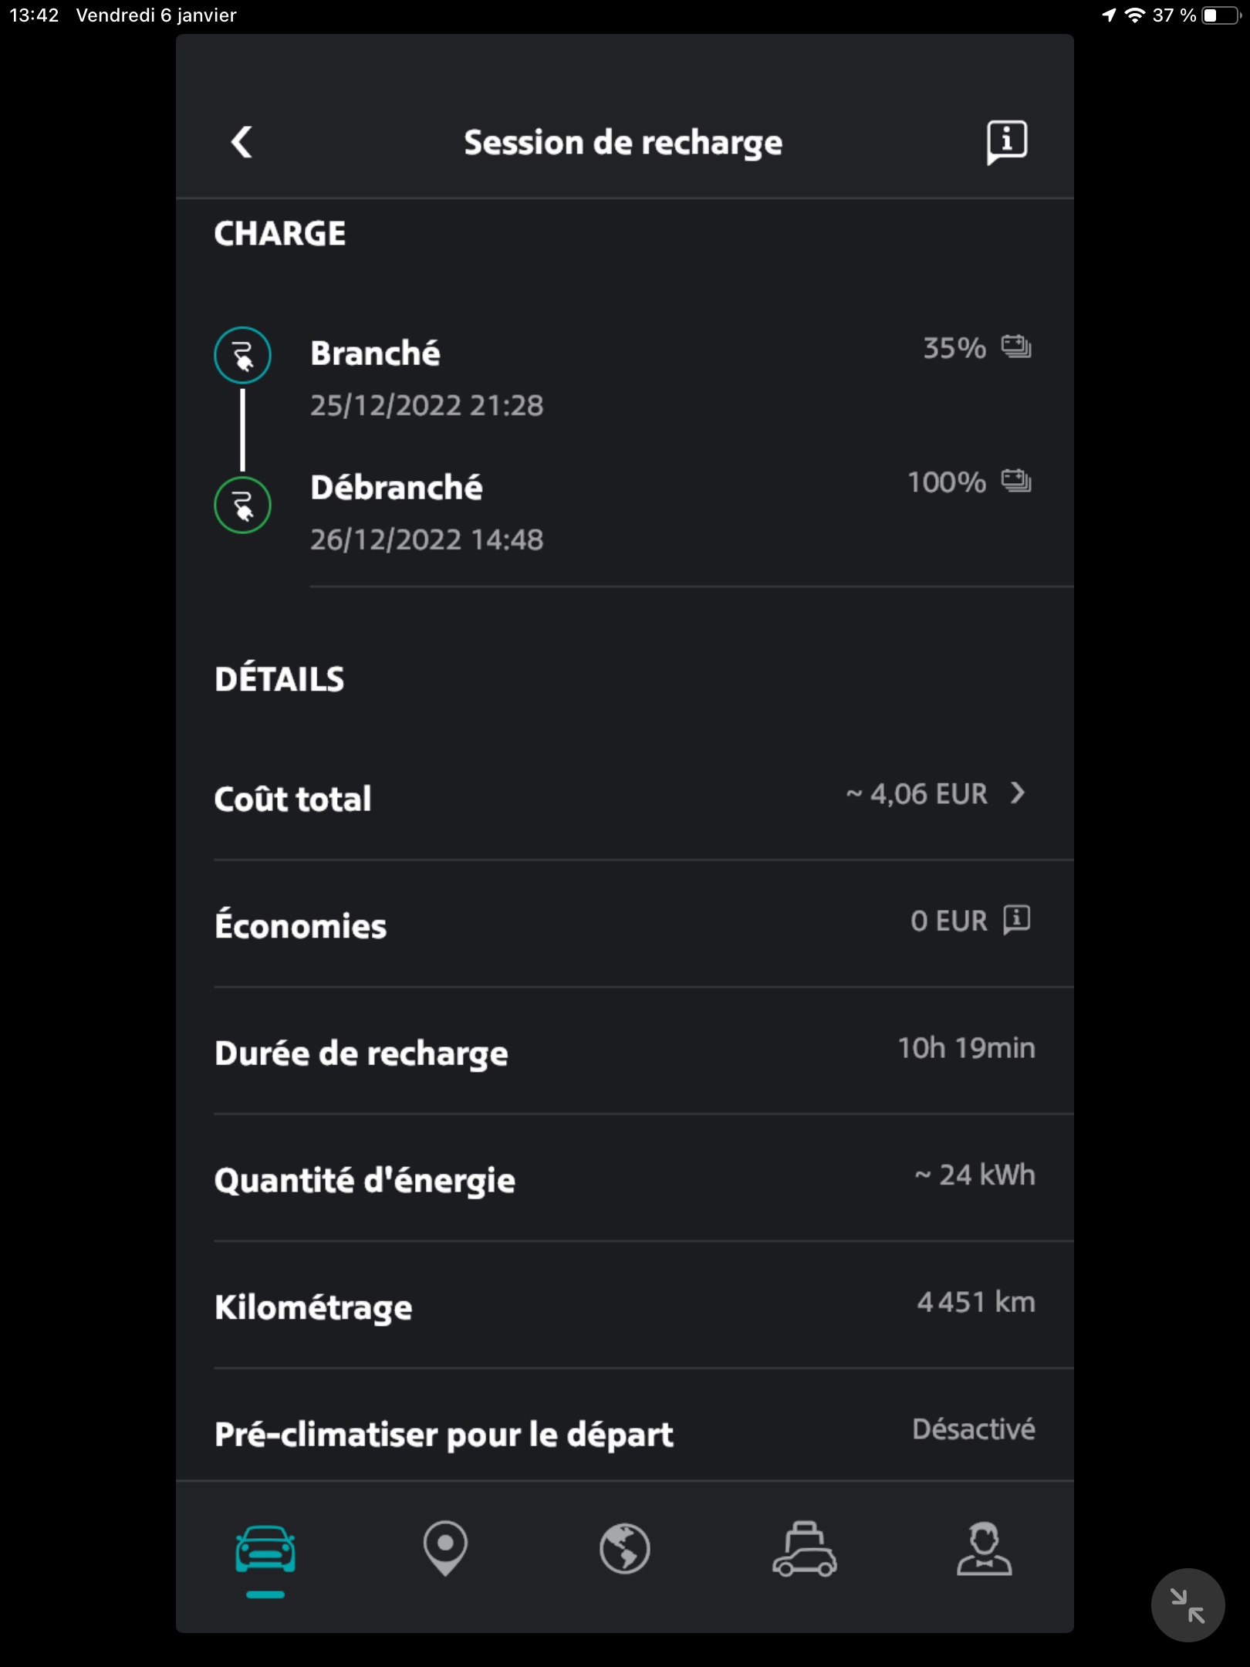Tap the teal plugged-in charger icon
The height and width of the screenshot is (1667, 1250).
coord(242,356)
